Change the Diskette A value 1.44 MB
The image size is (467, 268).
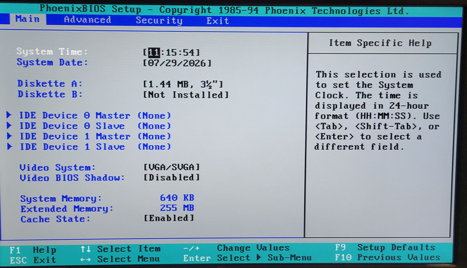click(x=183, y=84)
